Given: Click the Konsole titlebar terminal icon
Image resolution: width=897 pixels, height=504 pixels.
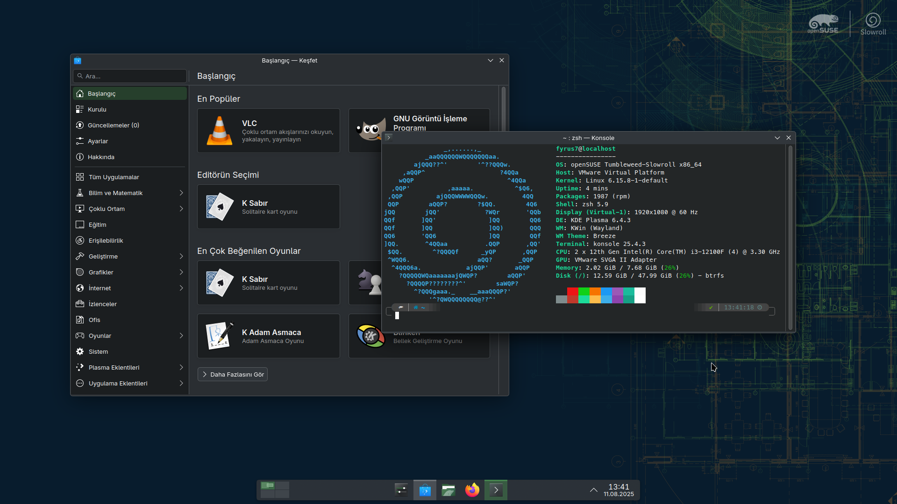Looking at the screenshot, I should [388, 138].
